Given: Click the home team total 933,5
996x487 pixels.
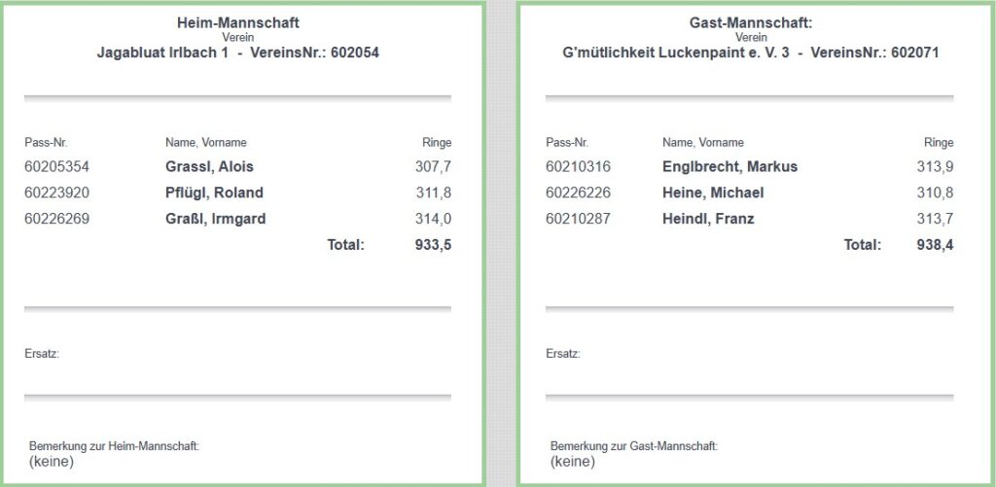Looking at the screenshot, I should (x=434, y=245).
